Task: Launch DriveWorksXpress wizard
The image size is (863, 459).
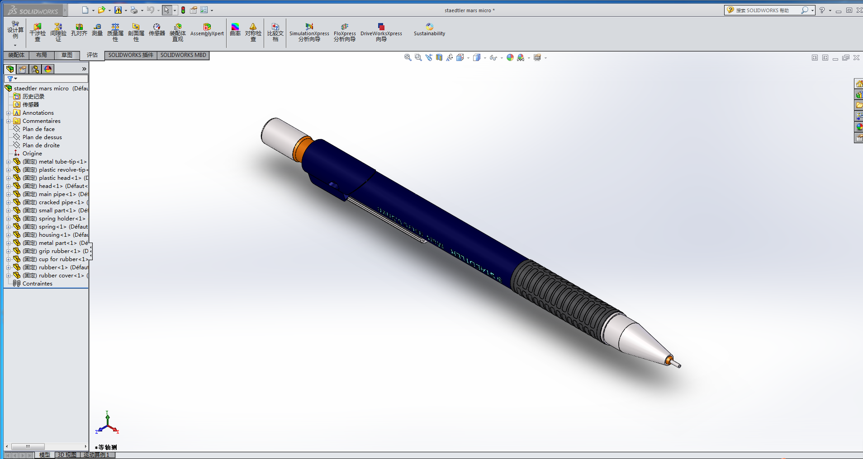Action: pos(381,33)
